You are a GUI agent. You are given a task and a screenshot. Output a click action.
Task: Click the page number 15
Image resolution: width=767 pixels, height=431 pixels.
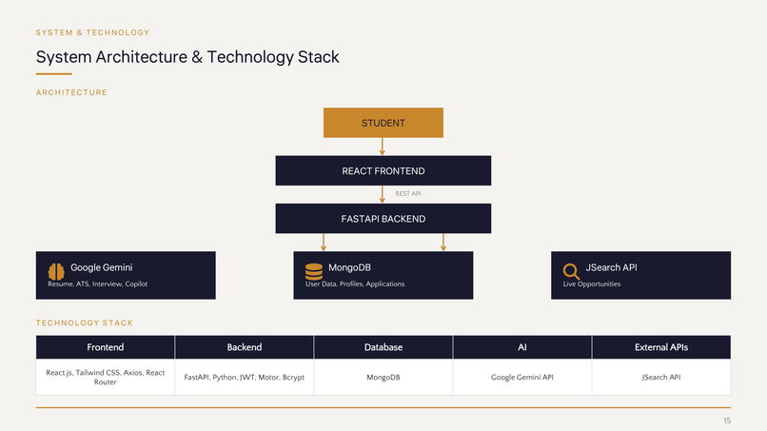click(727, 421)
